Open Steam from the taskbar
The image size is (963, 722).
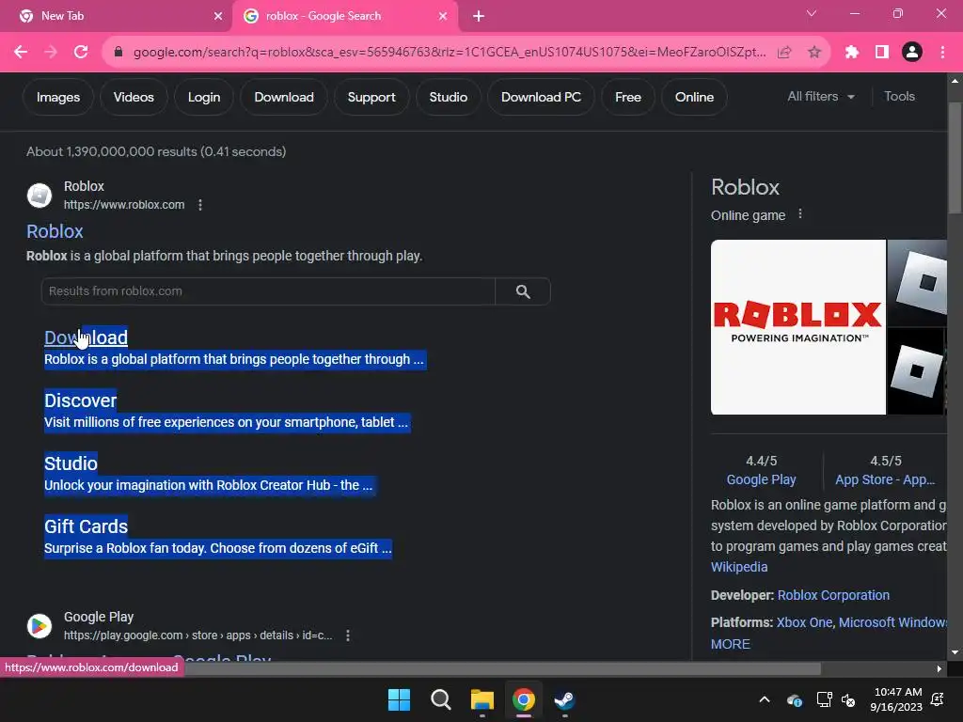coord(564,699)
